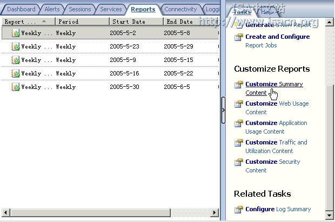Collapse the task pane using the splitter arrow
The image size is (335, 222).
(x=223, y=110)
